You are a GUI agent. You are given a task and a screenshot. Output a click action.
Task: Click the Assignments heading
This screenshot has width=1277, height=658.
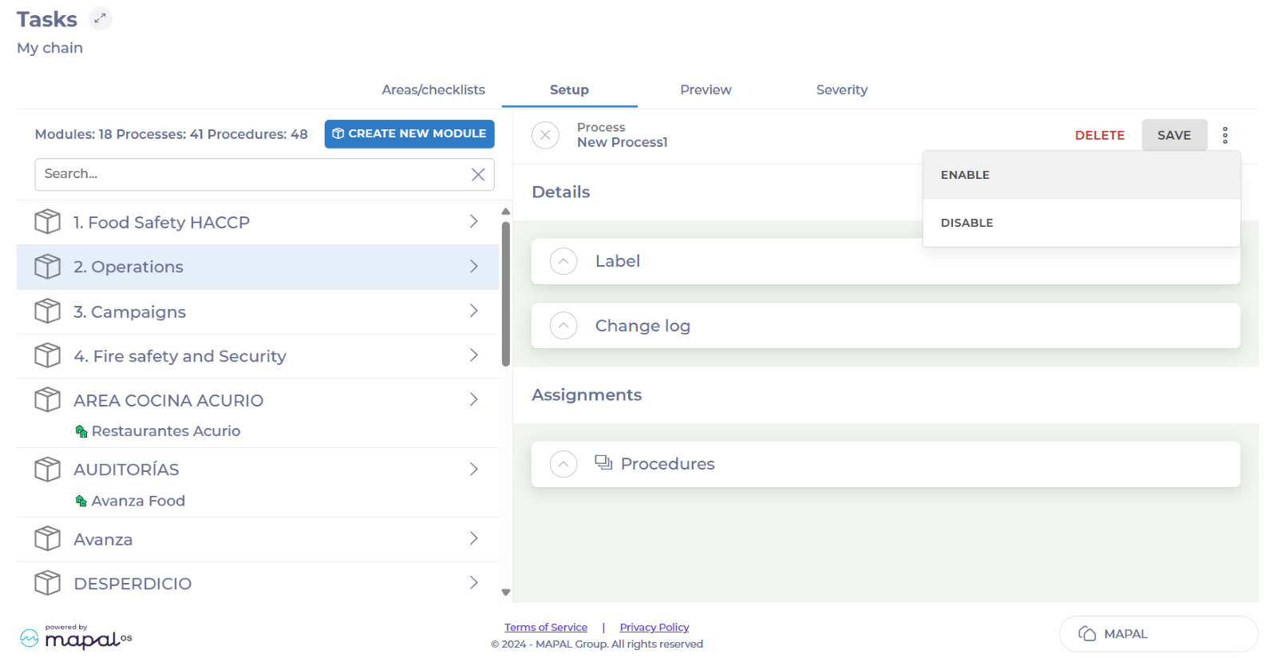[x=587, y=394]
